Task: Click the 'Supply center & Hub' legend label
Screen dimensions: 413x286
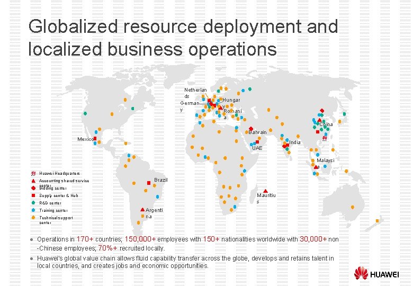Action: 59,195
